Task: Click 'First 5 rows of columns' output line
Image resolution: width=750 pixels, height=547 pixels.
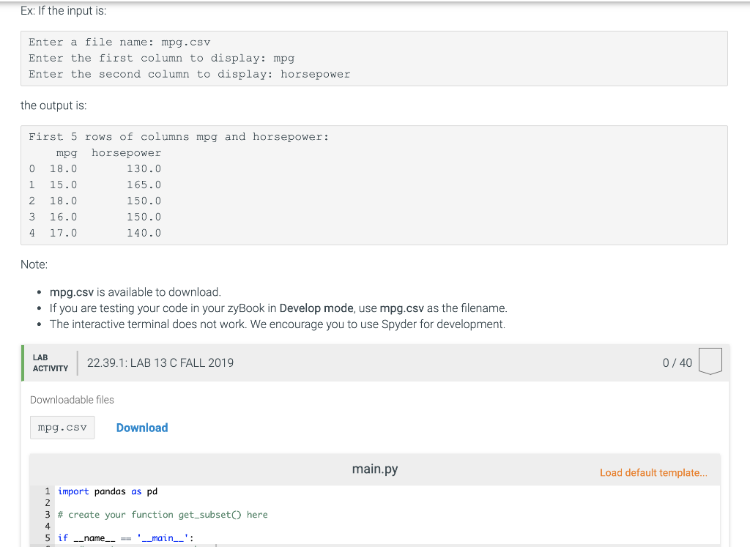Action: click(179, 137)
